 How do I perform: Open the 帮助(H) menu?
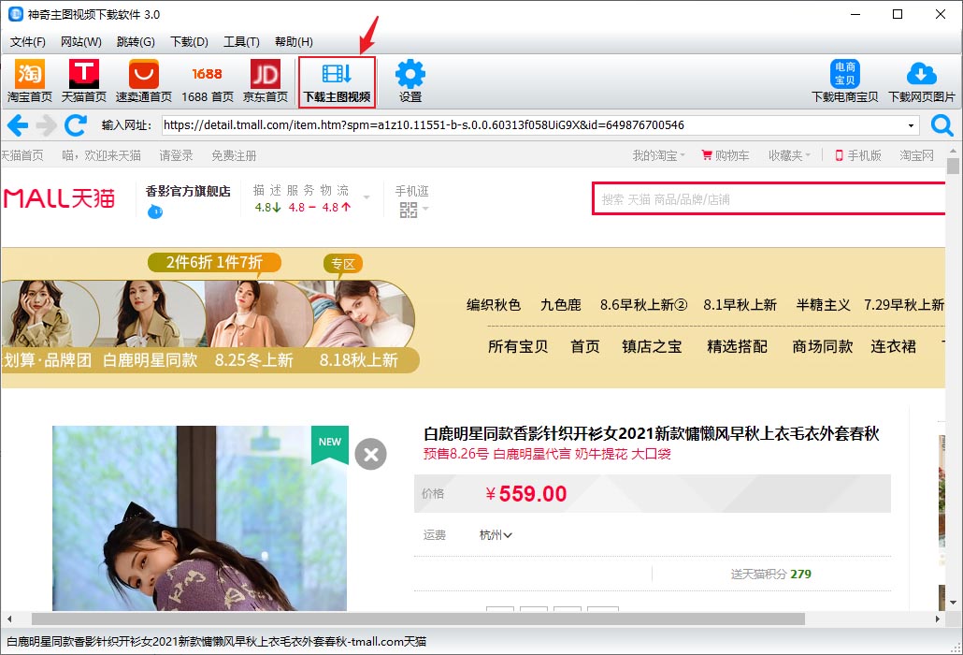[294, 42]
